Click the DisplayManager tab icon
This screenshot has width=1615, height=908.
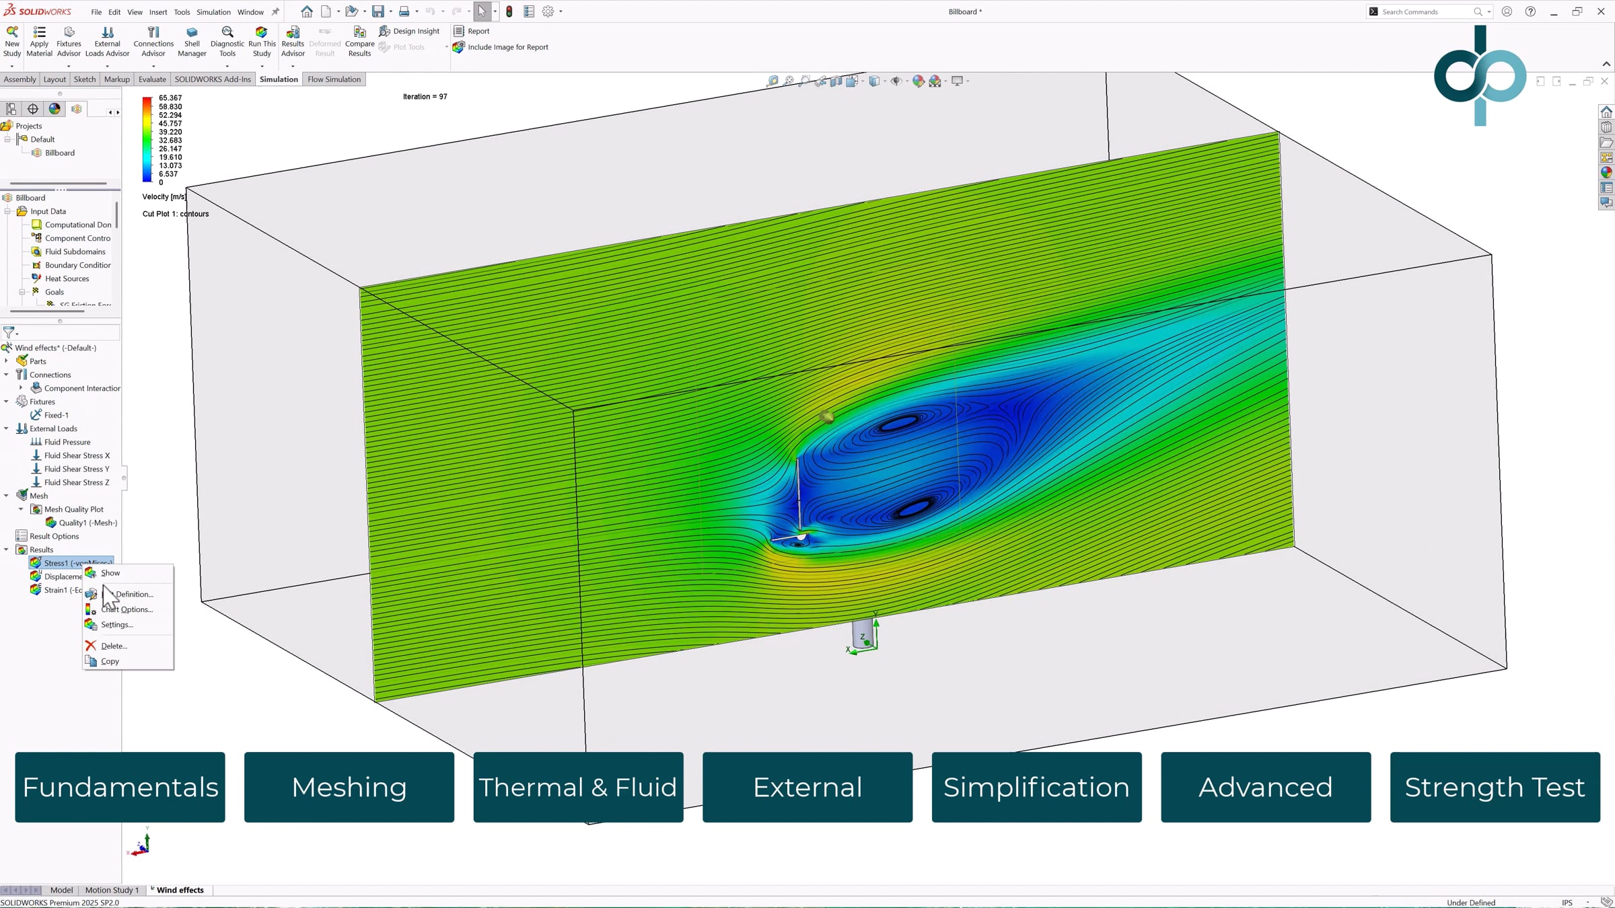(55, 109)
